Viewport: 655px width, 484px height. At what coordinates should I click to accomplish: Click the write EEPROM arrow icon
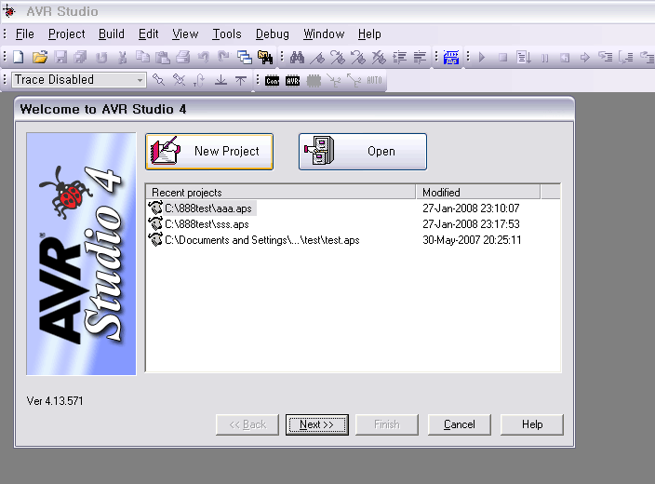[334, 80]
